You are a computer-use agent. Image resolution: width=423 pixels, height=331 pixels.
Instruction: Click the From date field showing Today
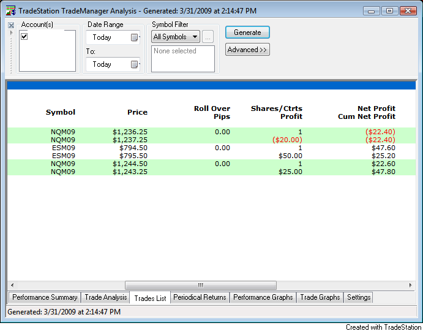[113, 37]
